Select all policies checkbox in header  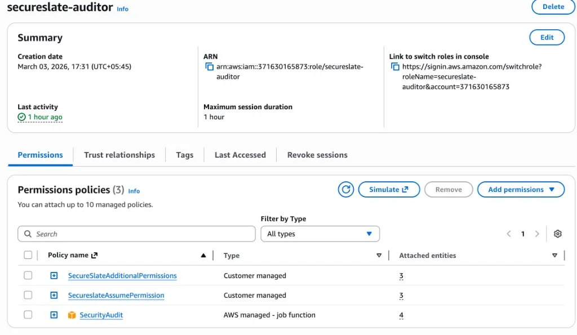click(x=28, y=255)
